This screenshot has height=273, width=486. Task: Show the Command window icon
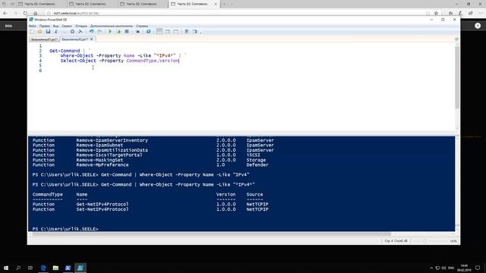point(187,32)
